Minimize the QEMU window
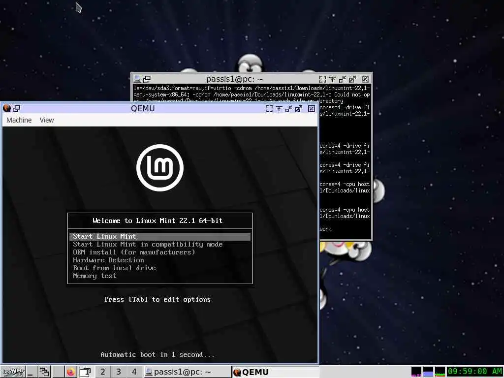Viewport: 504px width, 378px height. (x=288, y=109)
